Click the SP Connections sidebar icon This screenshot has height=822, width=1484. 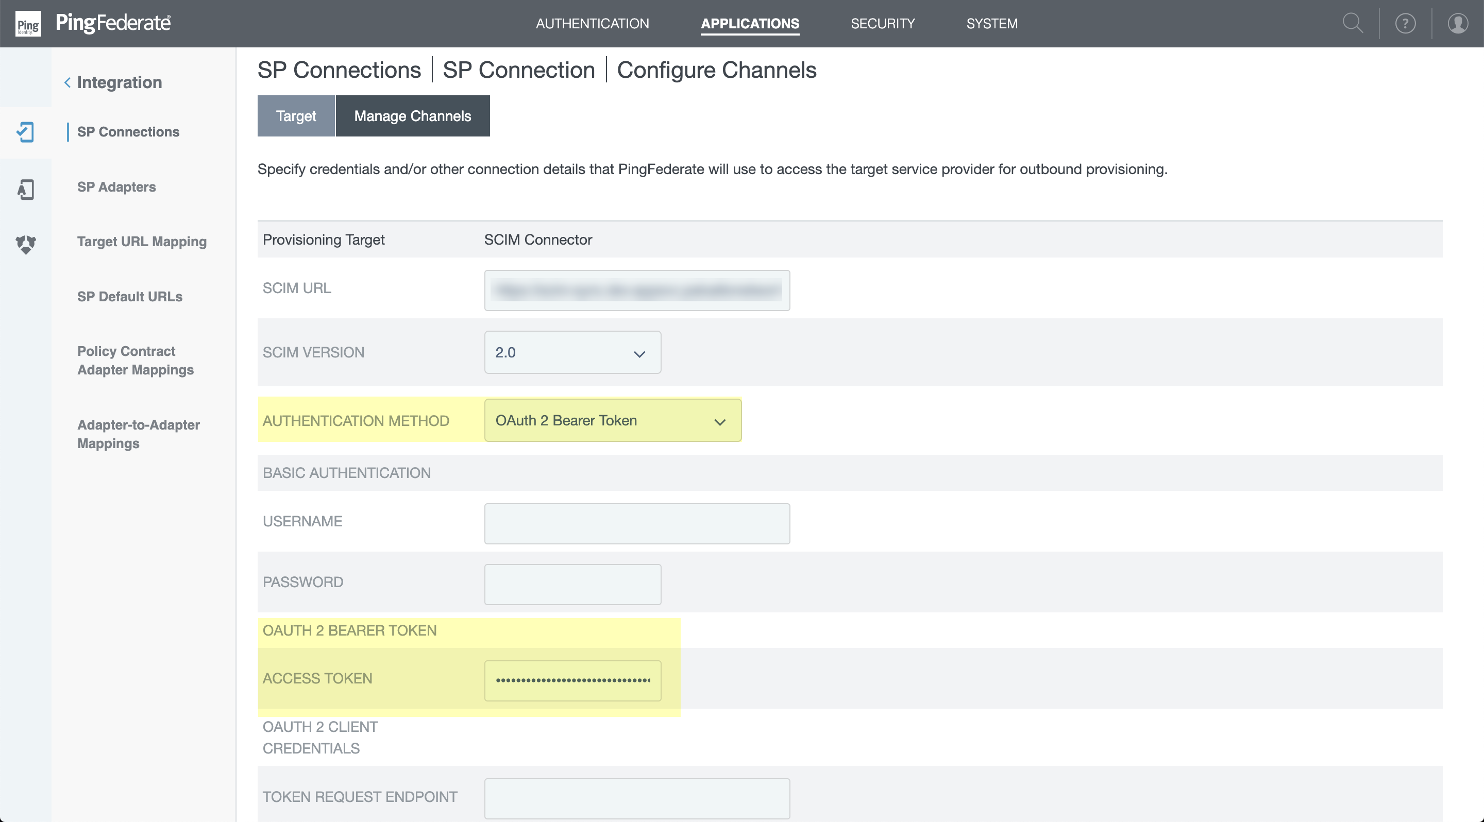pos(25,132)
